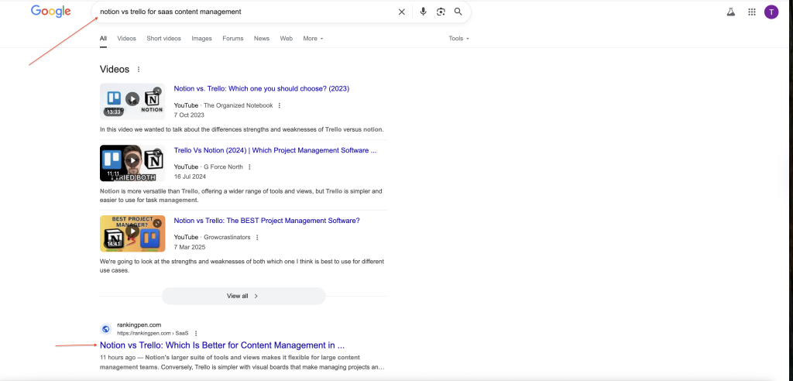Open options for The Organized Notebook result

279,105
